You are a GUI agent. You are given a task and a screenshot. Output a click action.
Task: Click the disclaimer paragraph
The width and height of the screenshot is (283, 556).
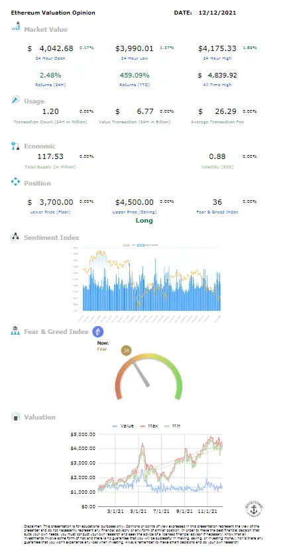144,535
